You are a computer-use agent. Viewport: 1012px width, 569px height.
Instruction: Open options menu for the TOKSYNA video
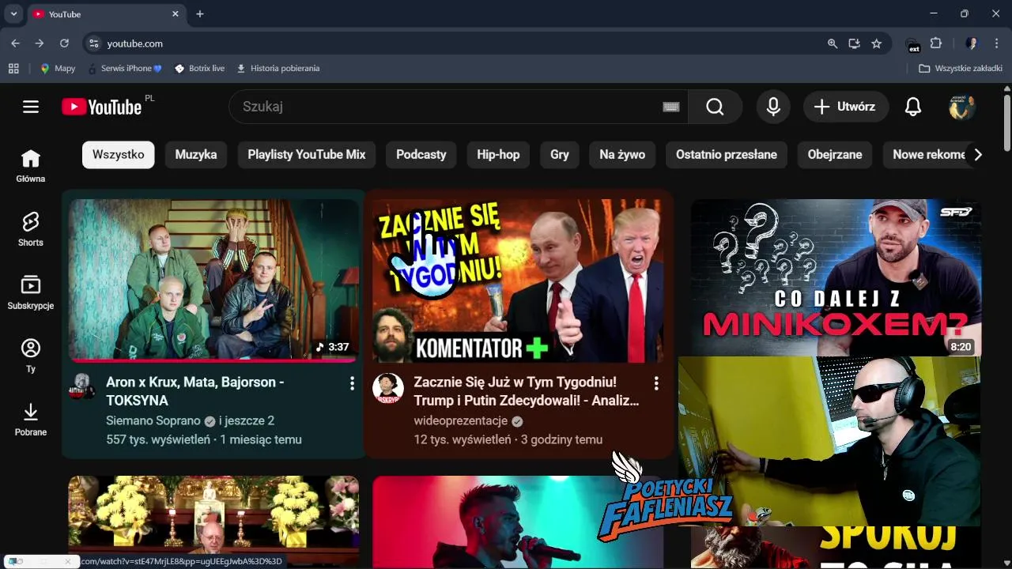point(352,383)
